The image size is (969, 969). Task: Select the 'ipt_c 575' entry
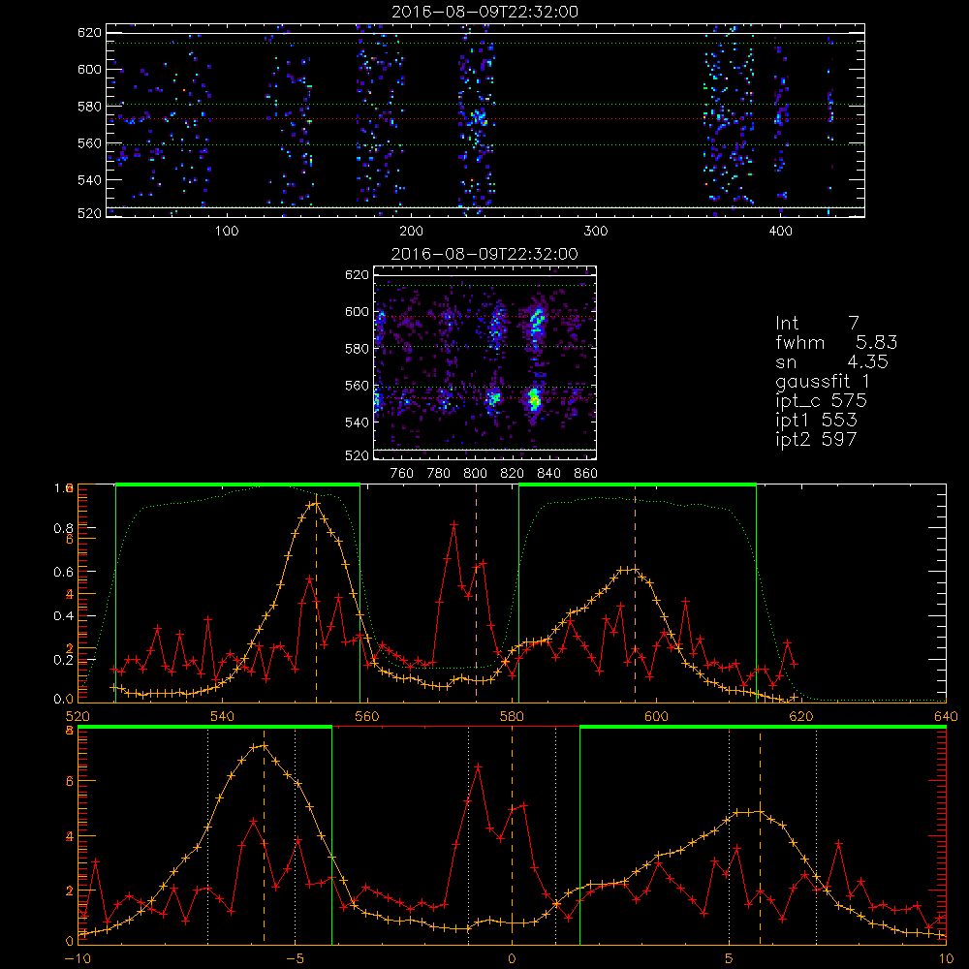(x=822, y=401)
